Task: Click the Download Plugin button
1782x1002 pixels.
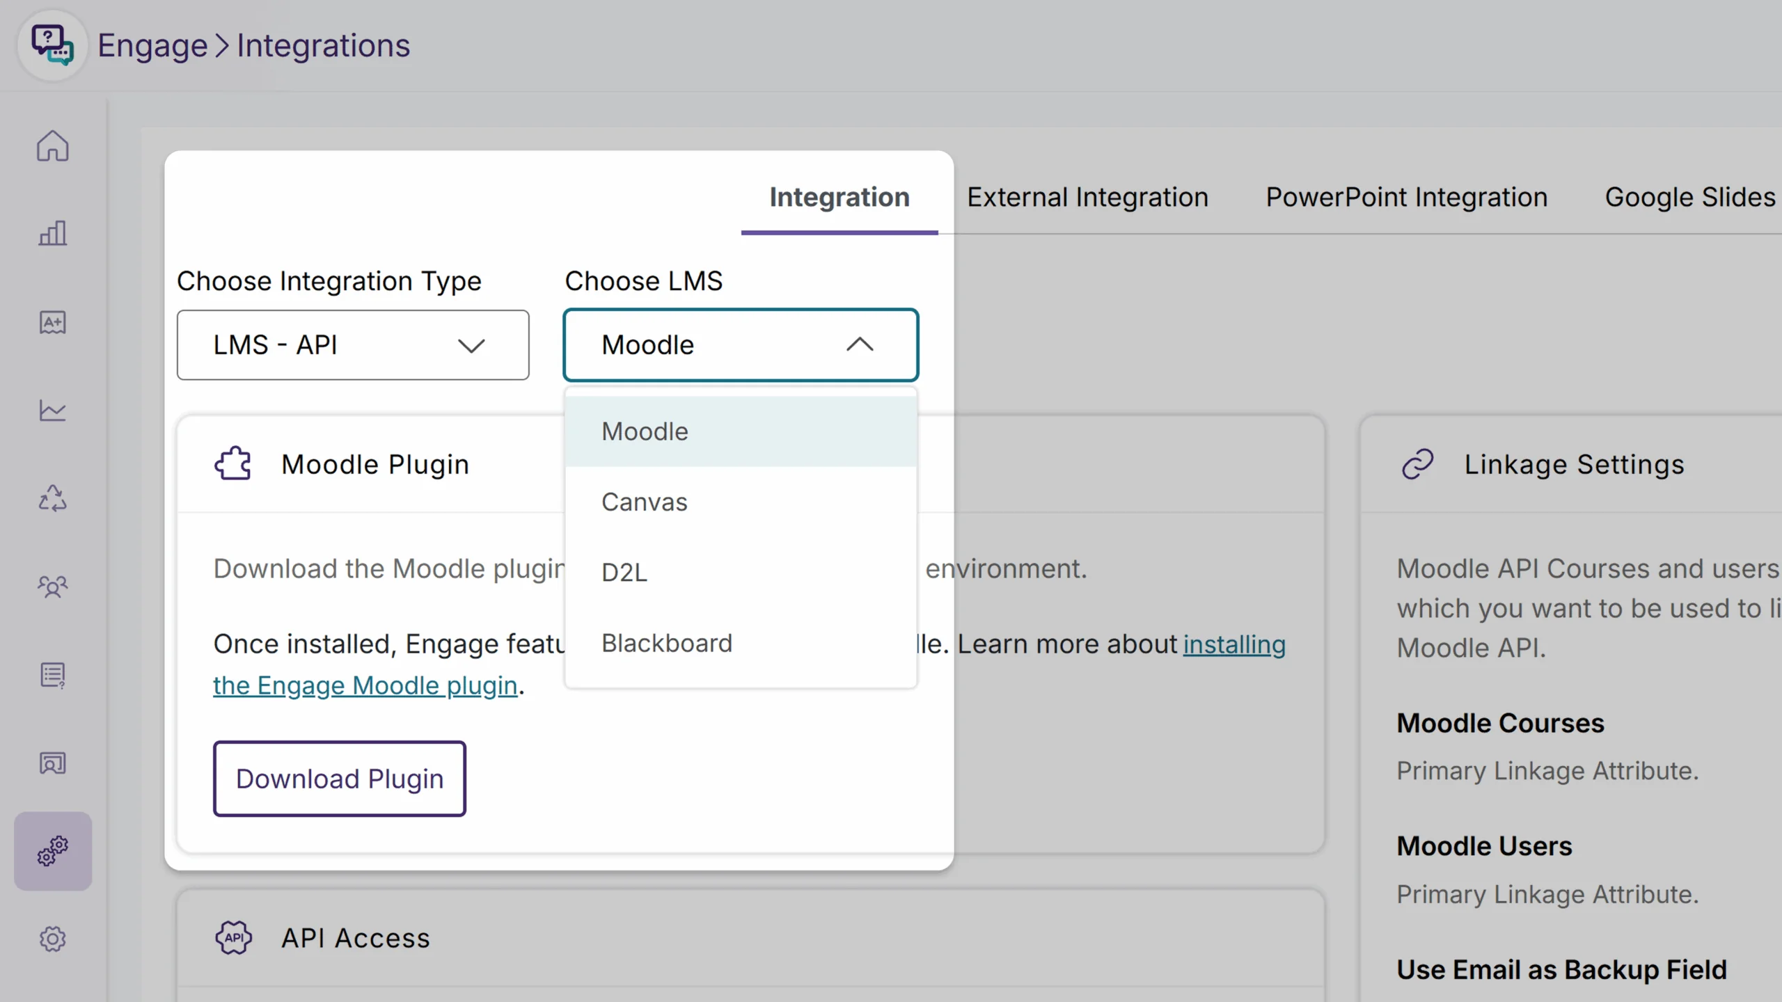Action: [339, 778]
